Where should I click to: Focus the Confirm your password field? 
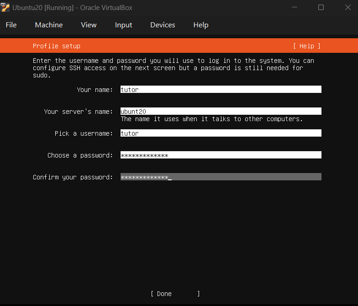point(221,177)
